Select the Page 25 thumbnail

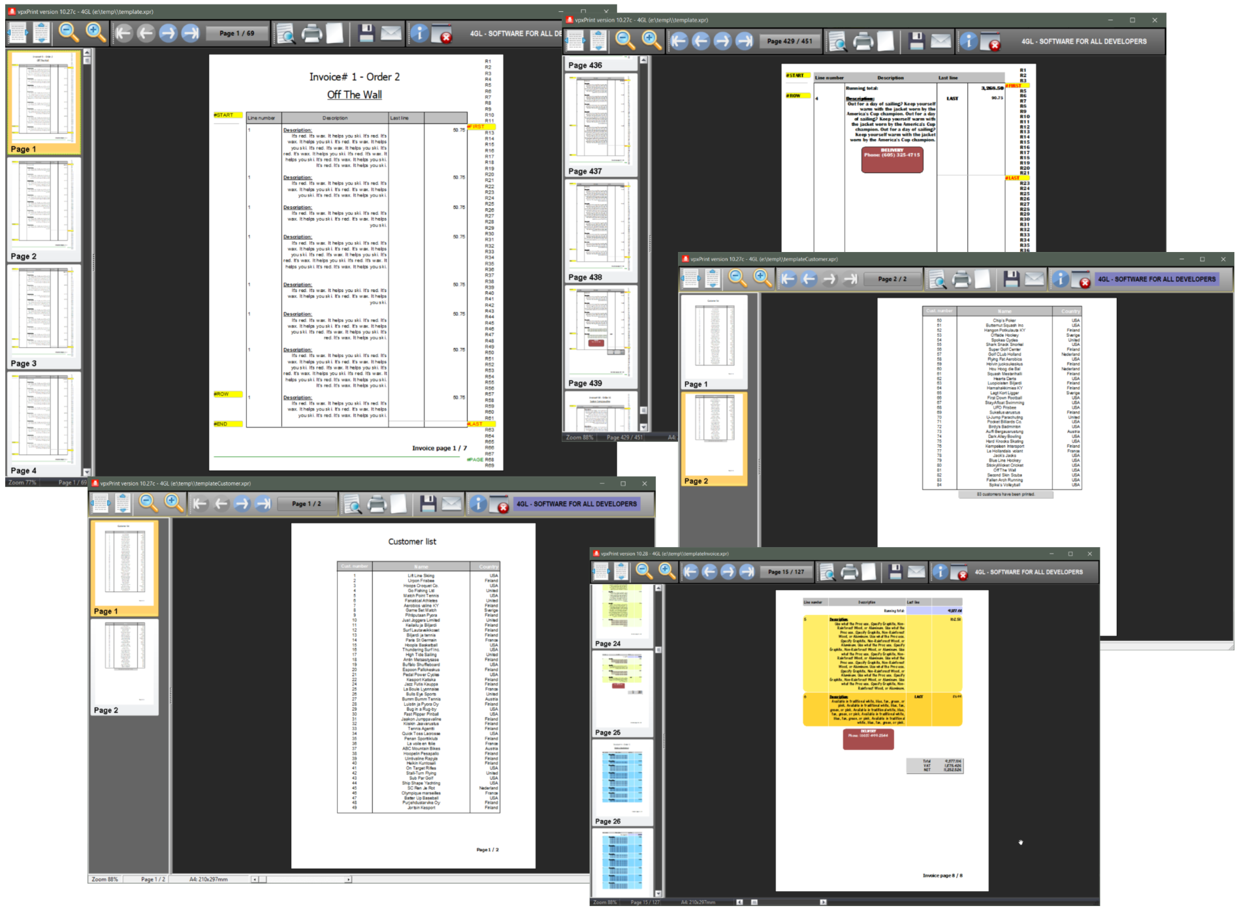[x=621, y=694]
